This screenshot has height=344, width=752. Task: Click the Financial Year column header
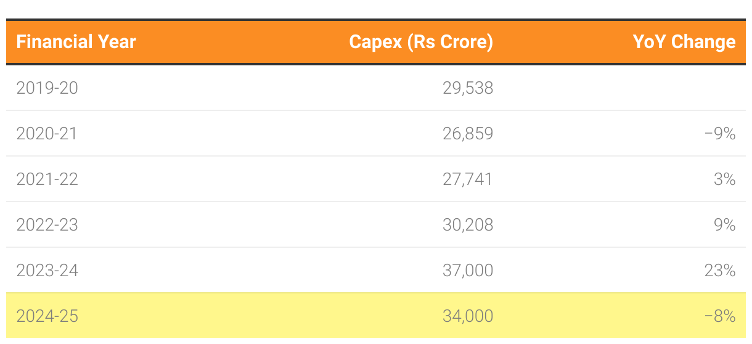click(x=76, y=42)
